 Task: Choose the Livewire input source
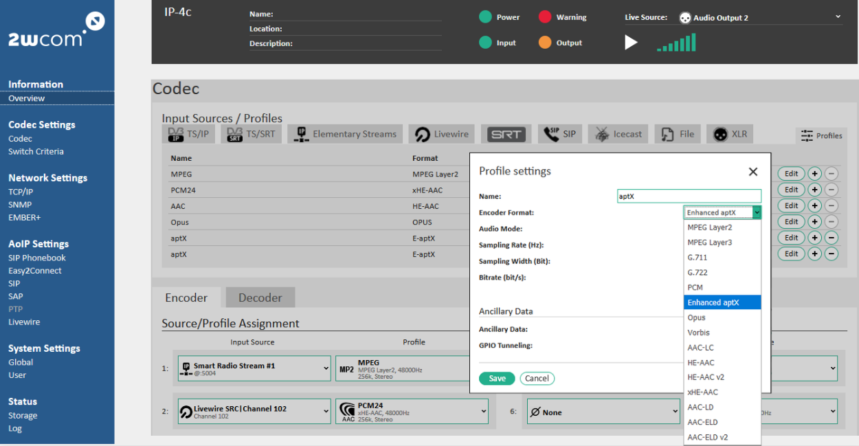tap(442, 134)
